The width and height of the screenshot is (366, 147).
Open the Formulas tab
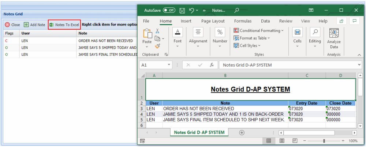point(243,21)
